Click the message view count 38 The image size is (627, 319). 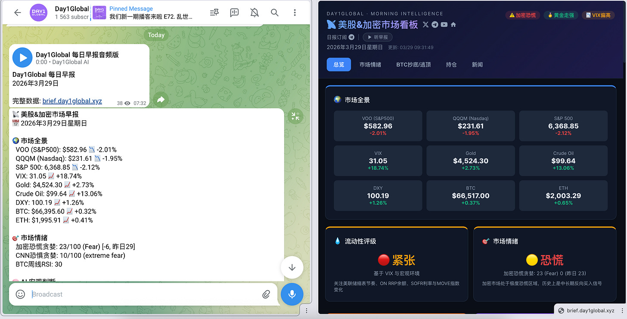(x=120, y=103)
